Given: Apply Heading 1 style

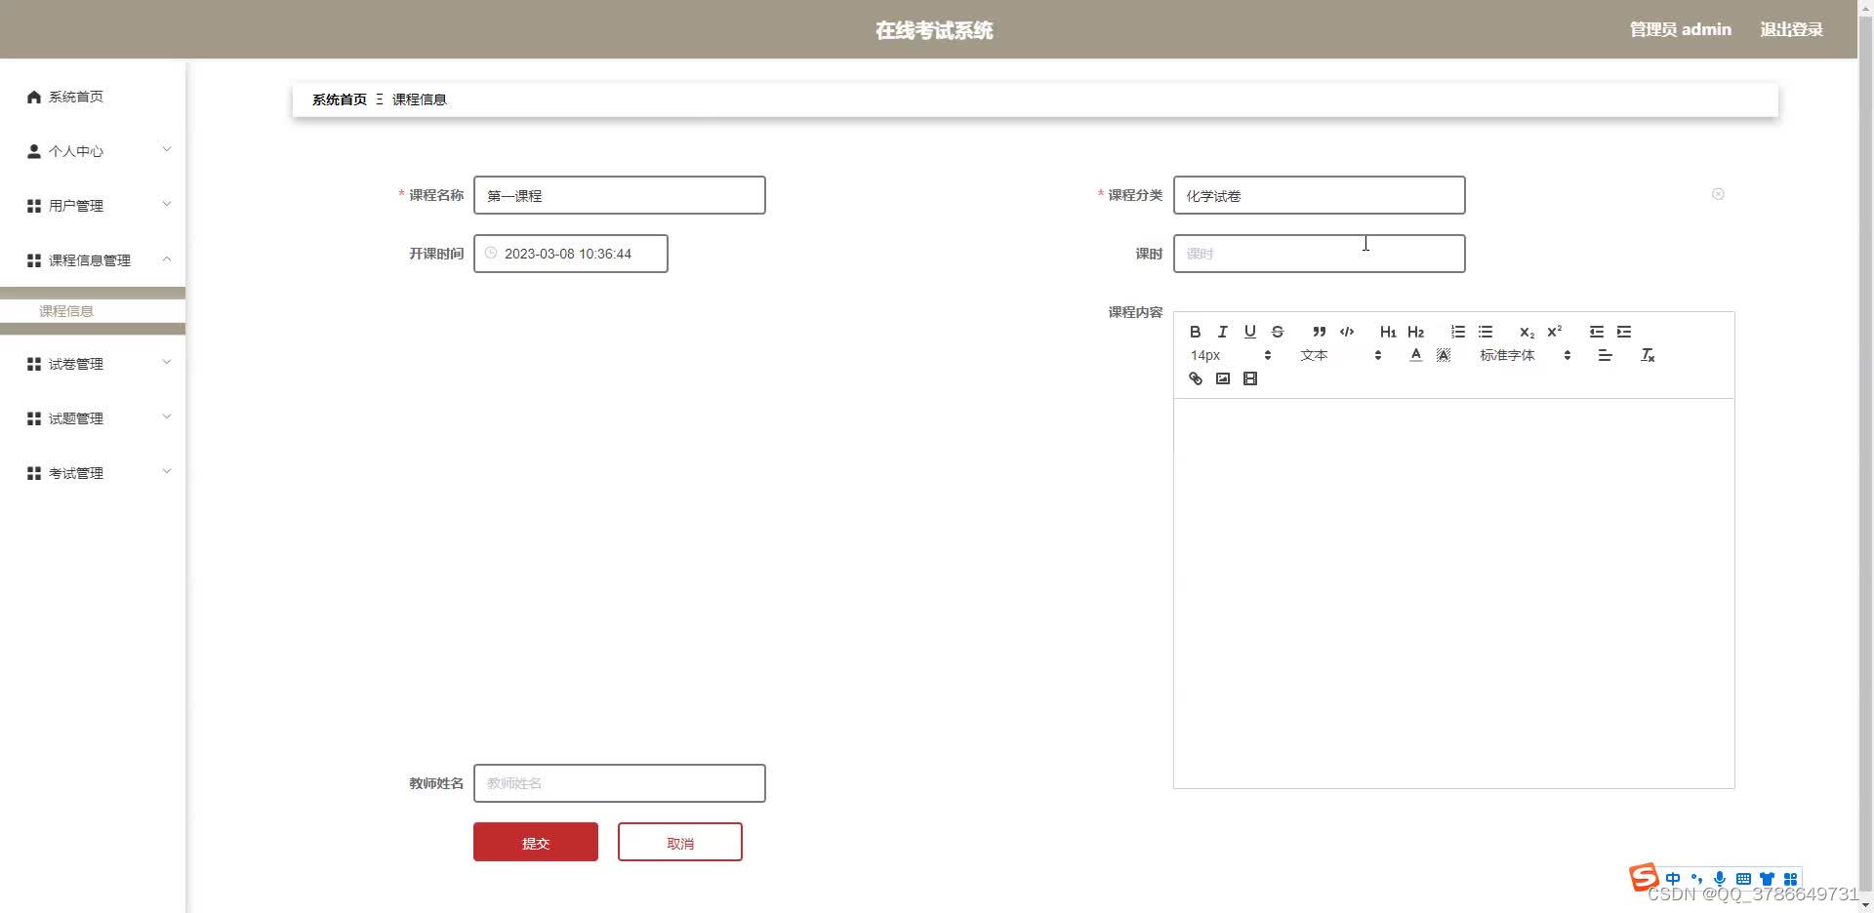Looking at the screenshot, I should 1388,332.
